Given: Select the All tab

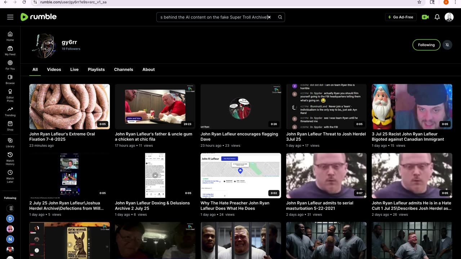Looking at the screenshot, I should pyautogui.click(x=35, y=69).
